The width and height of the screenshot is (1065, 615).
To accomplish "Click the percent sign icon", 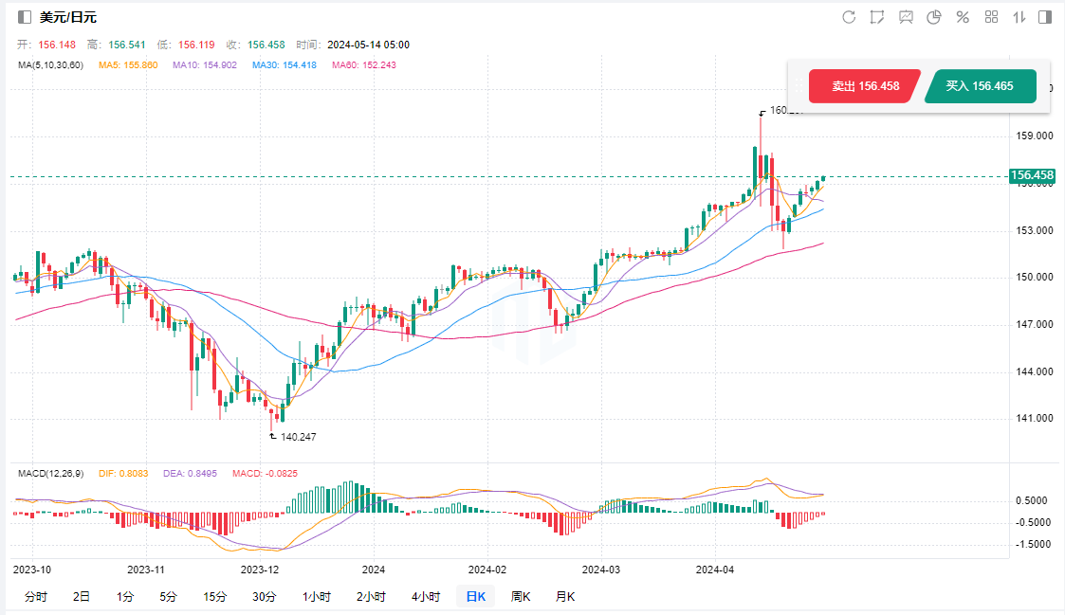I will [x=962, y=17].
